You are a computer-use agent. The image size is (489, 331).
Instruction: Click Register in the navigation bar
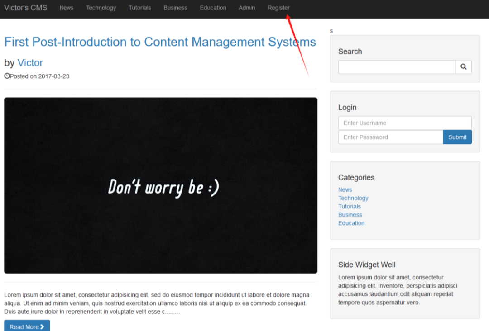[278, 8]
